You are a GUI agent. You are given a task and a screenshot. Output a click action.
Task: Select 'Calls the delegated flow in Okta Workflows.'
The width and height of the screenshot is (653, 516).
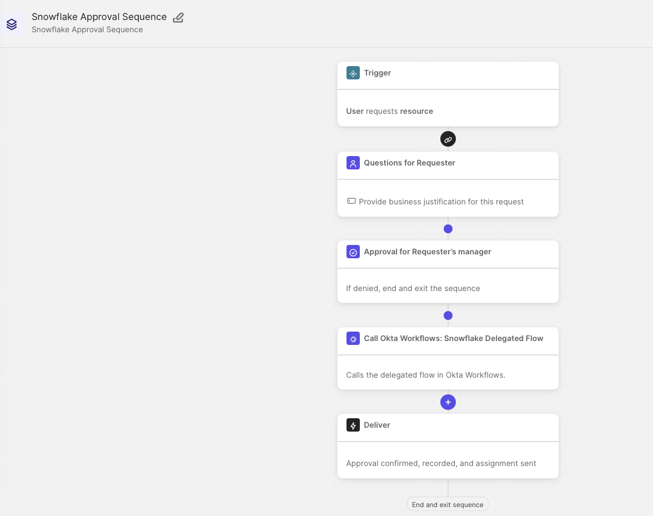coord(425,375)
